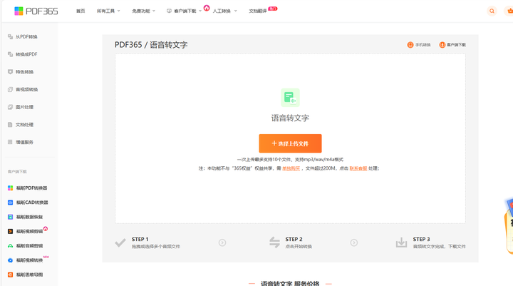Click the "STEP 3" label
Image resolution: width=513 pixels, height=286 pixels.
point(421,239)
